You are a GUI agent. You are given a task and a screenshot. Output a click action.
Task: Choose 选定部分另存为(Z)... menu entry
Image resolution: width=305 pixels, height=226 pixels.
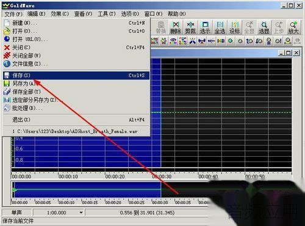[76, 100]
